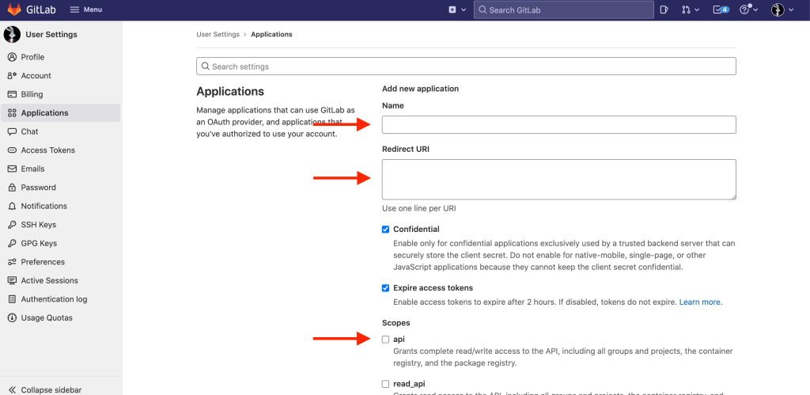Click the search magnifier icon in Search GitLab
This screenshot has height=395, width=810.
click(483, 9)
